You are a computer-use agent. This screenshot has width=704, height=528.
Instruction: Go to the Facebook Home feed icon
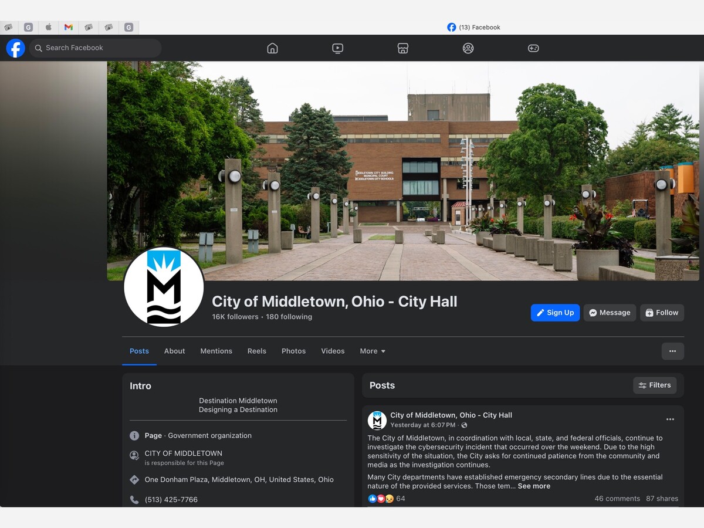pos(272,48)
